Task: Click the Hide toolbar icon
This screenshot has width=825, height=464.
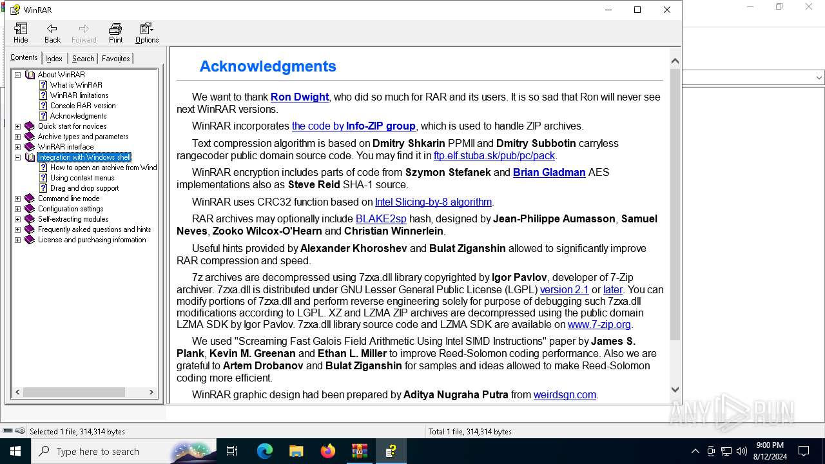Action: (21, 33)
